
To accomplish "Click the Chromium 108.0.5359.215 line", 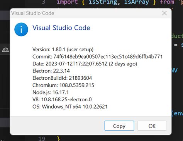I will pos(63,85).
